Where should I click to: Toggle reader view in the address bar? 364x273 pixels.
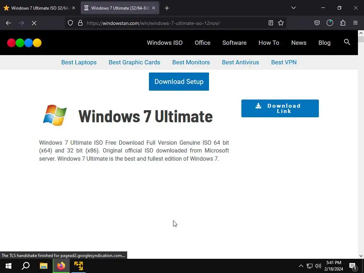[x=271, y=23]
